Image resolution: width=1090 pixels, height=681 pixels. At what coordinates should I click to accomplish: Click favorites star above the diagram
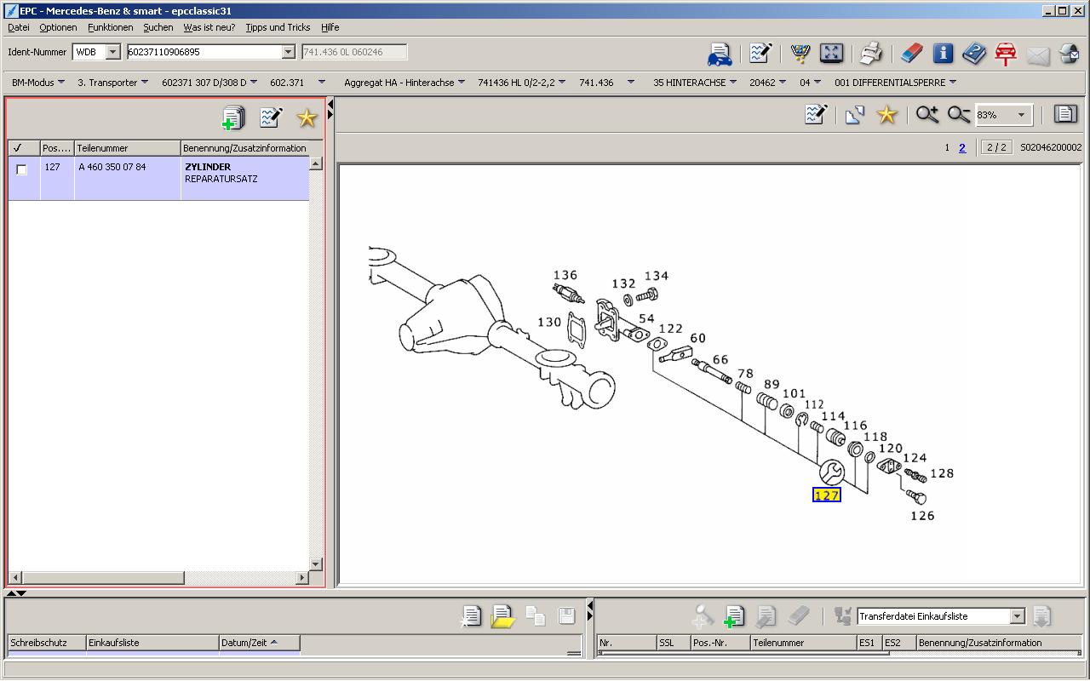pyautogui.click(x=886, y=114)
